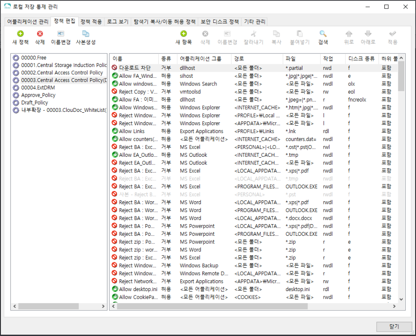Click the green icon of Allow desktop.ini row

pyautogui.click(x=115, y=289)
